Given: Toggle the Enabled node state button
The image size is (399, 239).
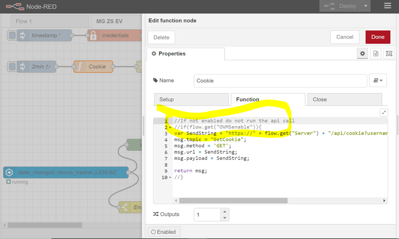Looking at the screenshot, I should tap(164, 232).
